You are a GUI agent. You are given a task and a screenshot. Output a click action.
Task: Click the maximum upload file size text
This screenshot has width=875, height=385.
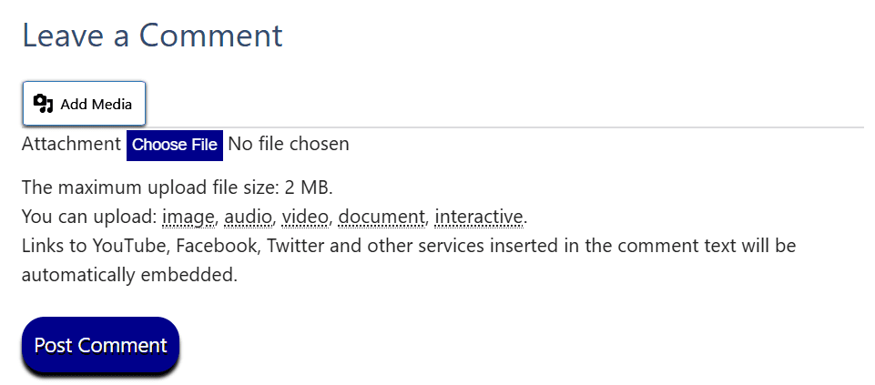(x=177, y=188)
